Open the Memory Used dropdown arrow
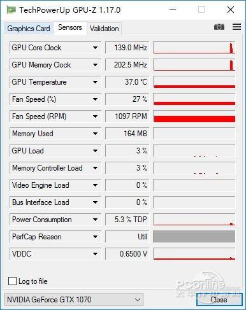The height and width of the screenshot is (310, 246). (96, 134)
